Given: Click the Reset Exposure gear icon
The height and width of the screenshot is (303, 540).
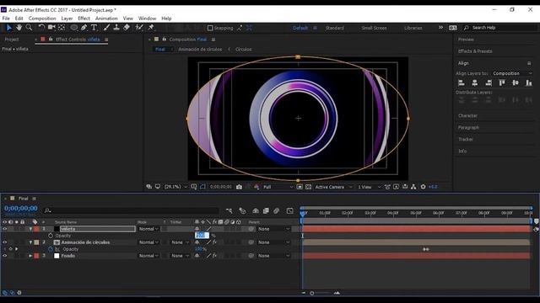Looking at the screenshot, I should (x=423, y=187).
